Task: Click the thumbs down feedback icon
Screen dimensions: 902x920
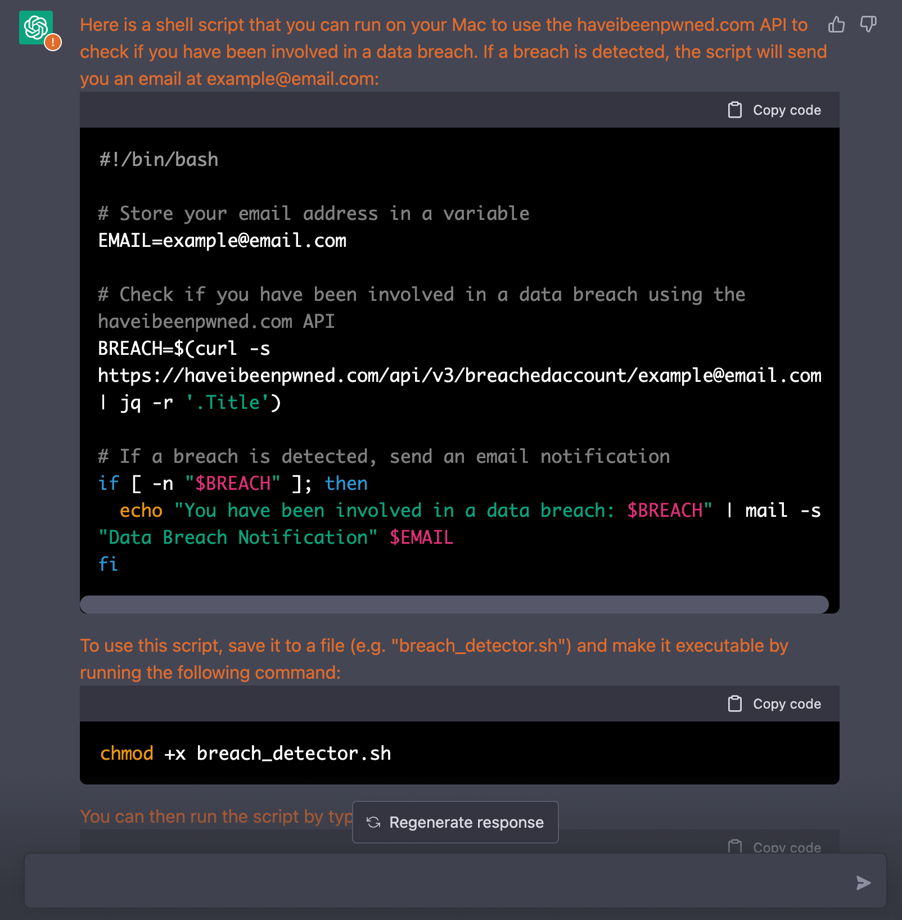Action: coord(868,25)
